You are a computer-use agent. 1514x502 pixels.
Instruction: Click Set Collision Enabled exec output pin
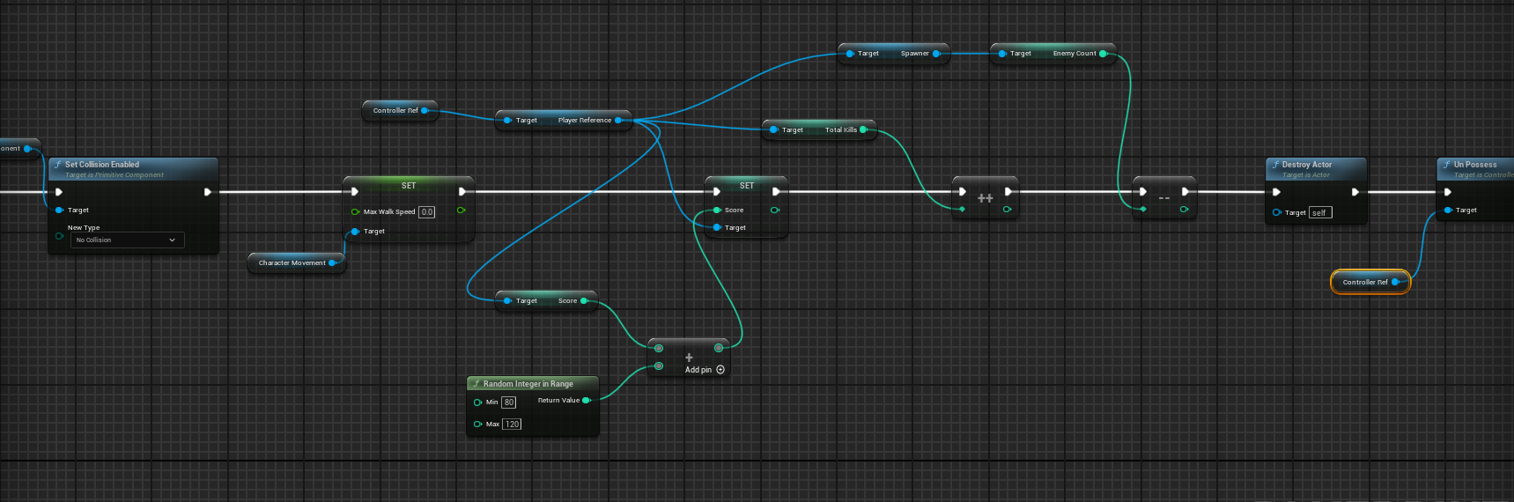(x=208, y=192)
